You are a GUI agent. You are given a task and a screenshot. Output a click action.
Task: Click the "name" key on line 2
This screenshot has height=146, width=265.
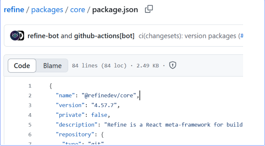[65, 96]
